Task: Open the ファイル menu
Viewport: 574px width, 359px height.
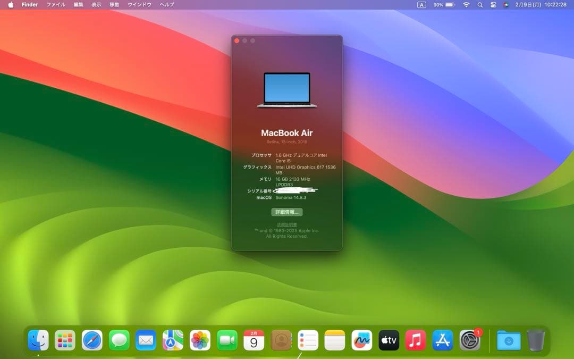Action: [55, 4]
